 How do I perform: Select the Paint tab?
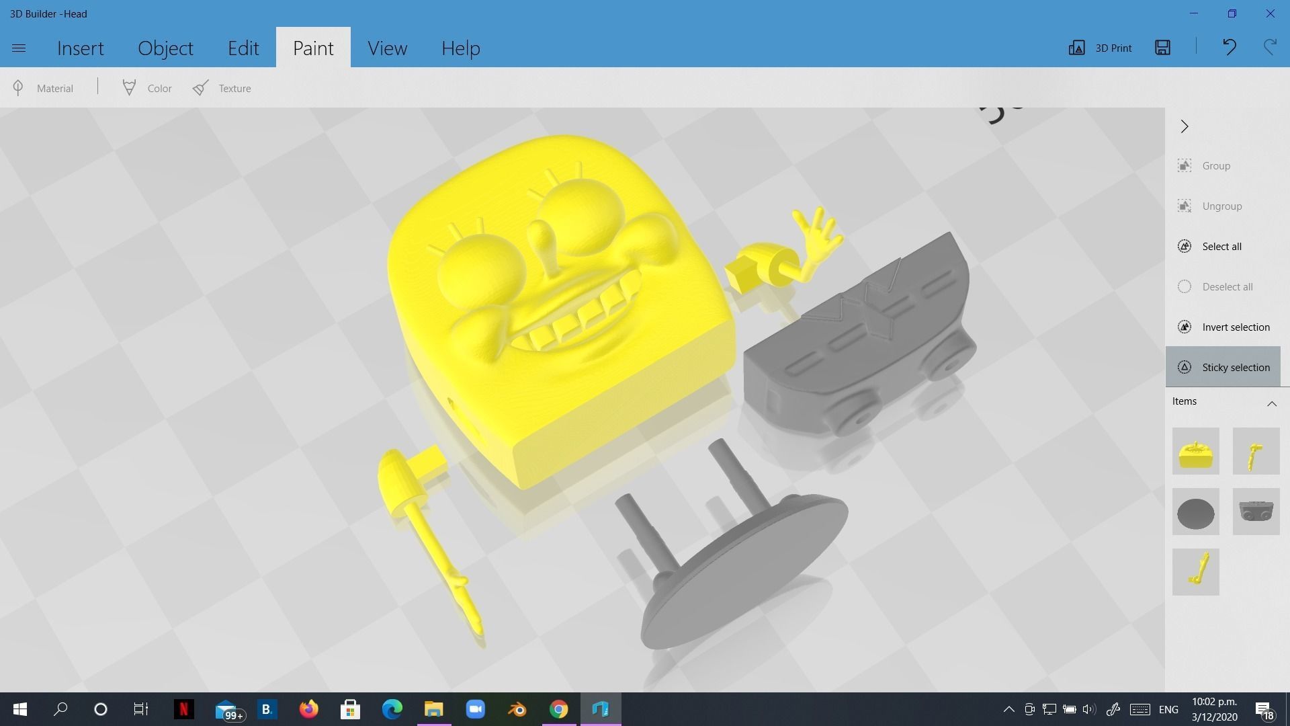(313, 48)
